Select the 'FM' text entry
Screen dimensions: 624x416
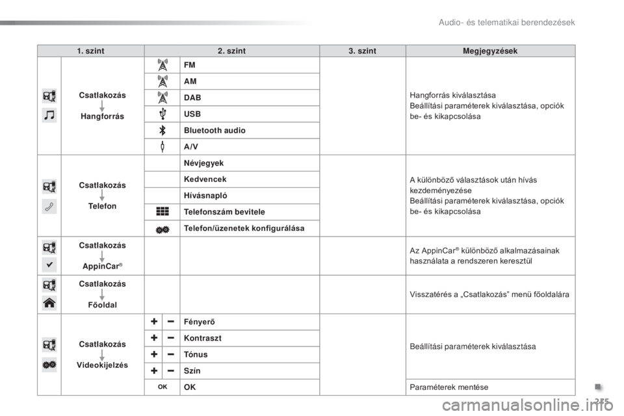pos(189,65)
